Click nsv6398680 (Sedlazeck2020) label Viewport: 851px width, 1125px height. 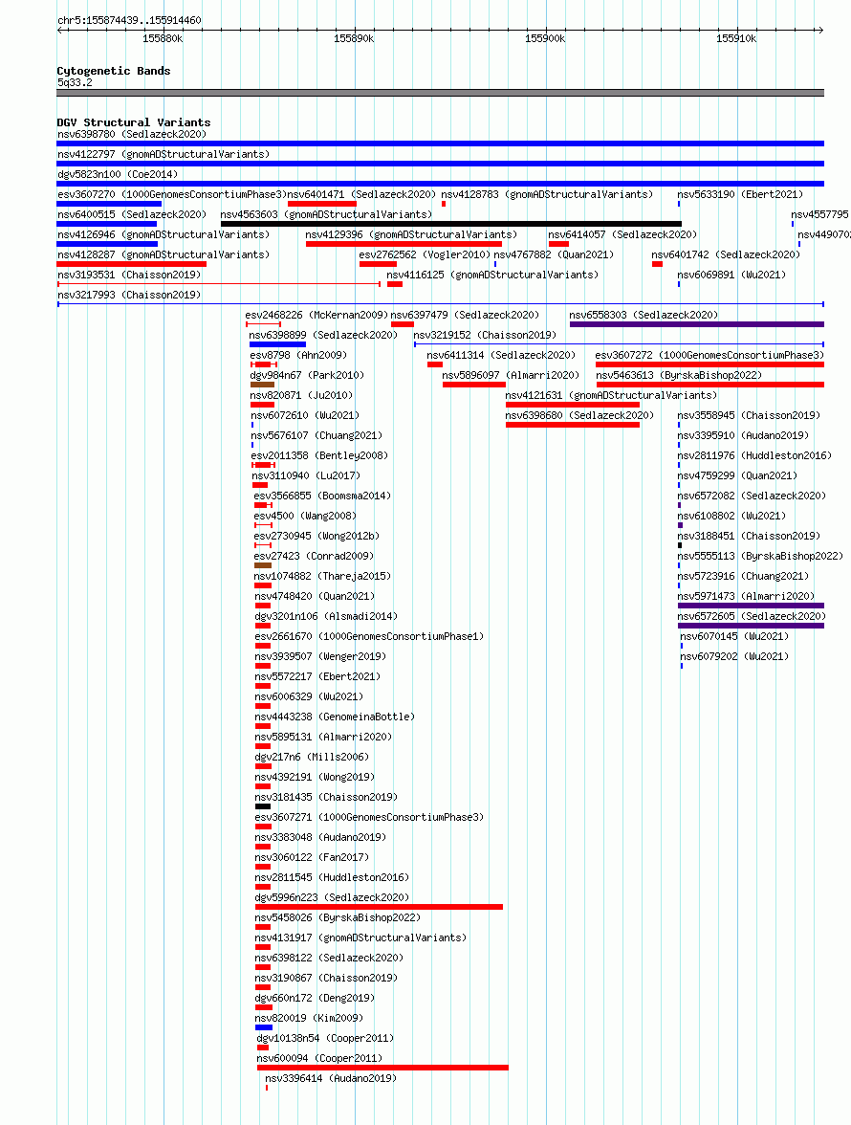tap(579, 415)
